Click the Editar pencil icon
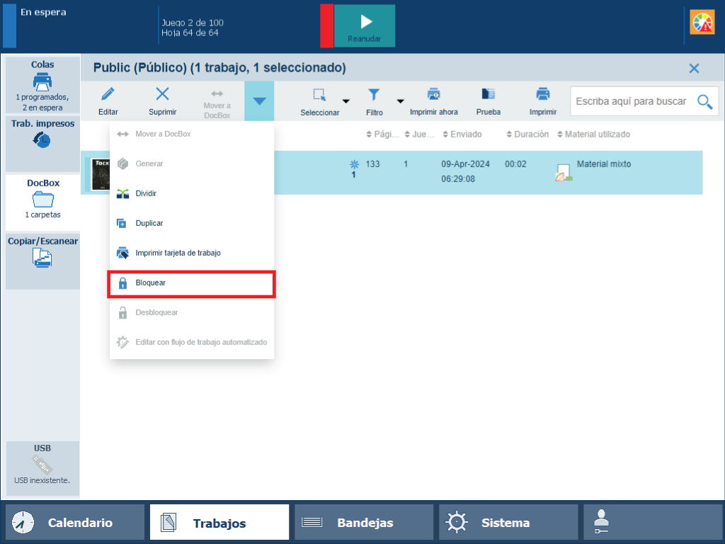The height and width of the screenshot is (544, 725). pos(108,94)
